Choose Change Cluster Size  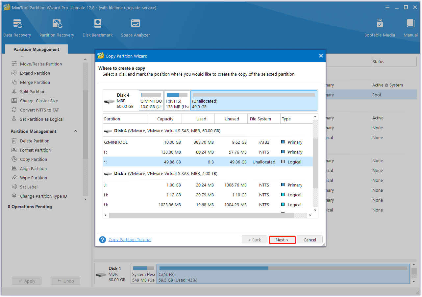(39, 101)
